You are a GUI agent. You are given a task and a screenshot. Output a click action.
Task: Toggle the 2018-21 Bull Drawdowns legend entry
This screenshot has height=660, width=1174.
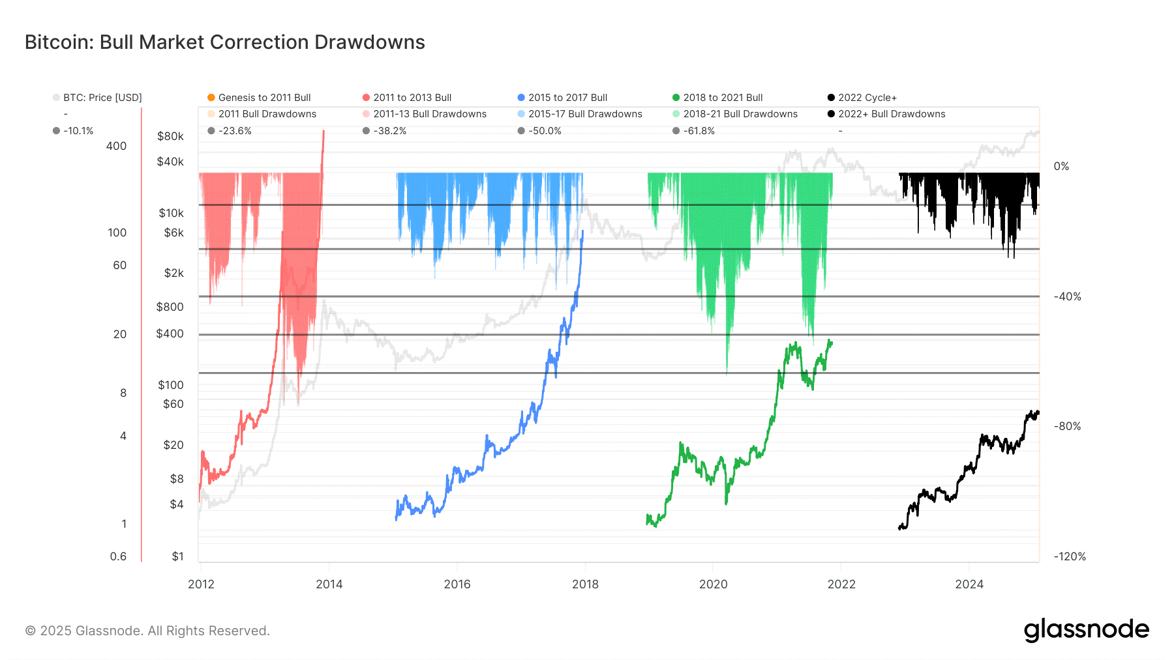click(735, 114)
